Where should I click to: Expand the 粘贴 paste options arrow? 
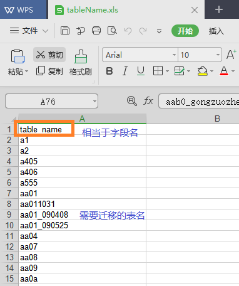(x=26, y=71)
